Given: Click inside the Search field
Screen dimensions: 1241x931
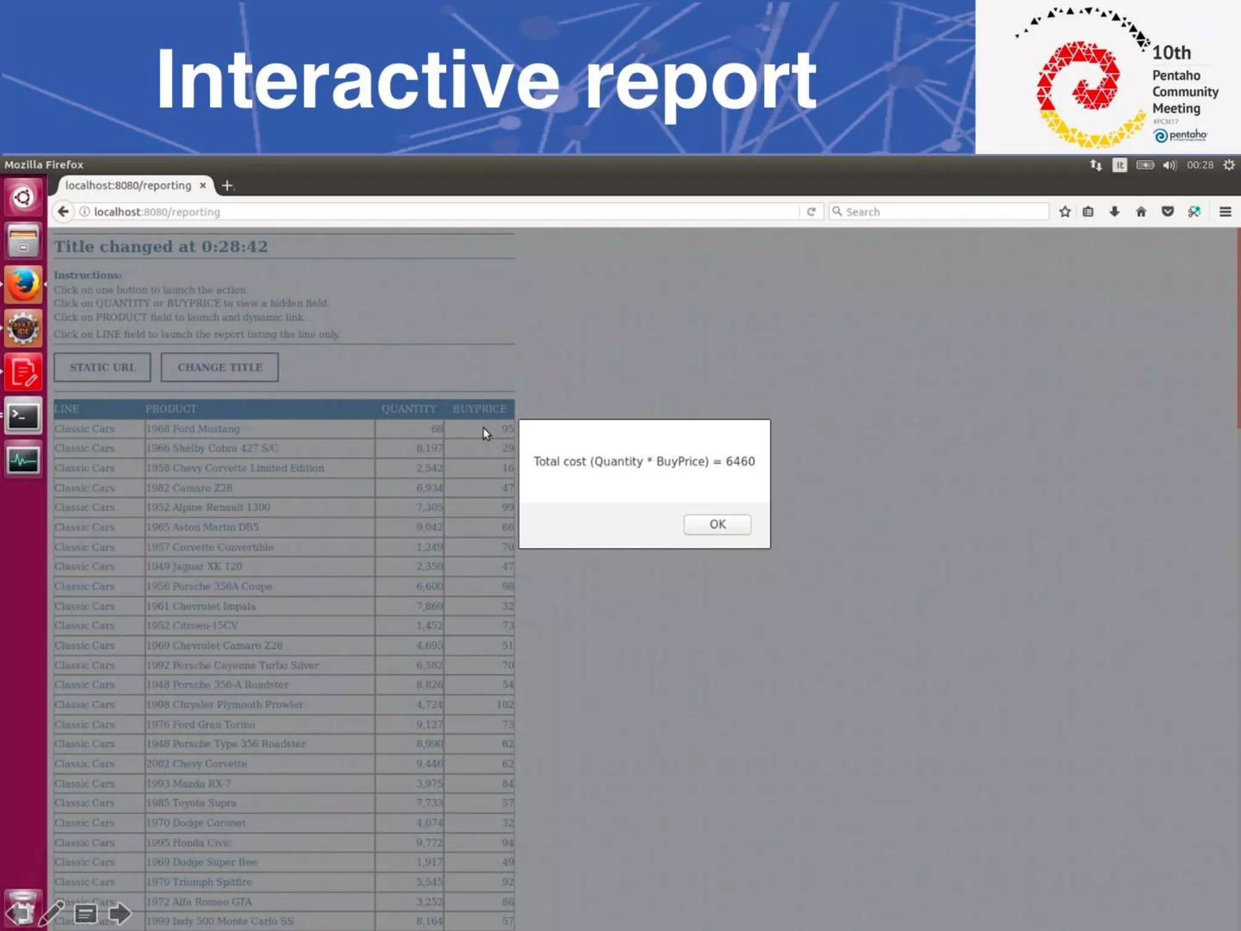Looking at the screenshot, I should [942, 212].
